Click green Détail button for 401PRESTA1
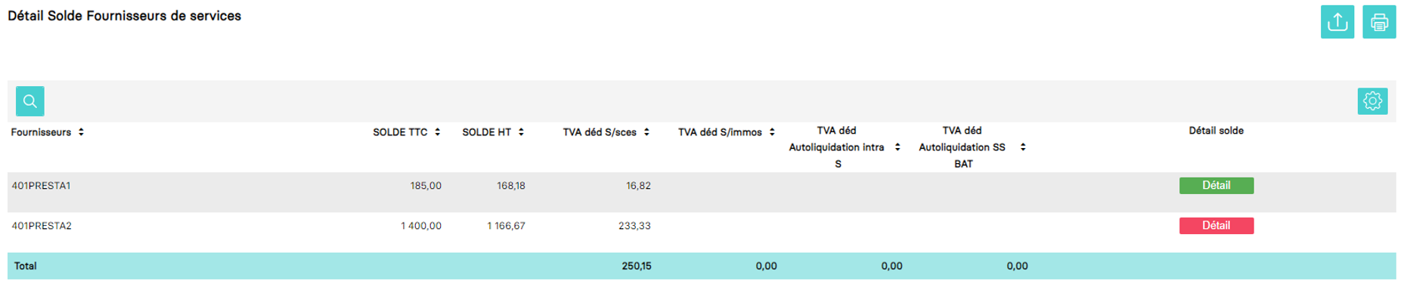This screenshot has height=284, width=1404. (x=1216, y=186)
